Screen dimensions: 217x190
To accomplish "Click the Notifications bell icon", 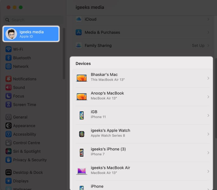I will tap(9, 79).
